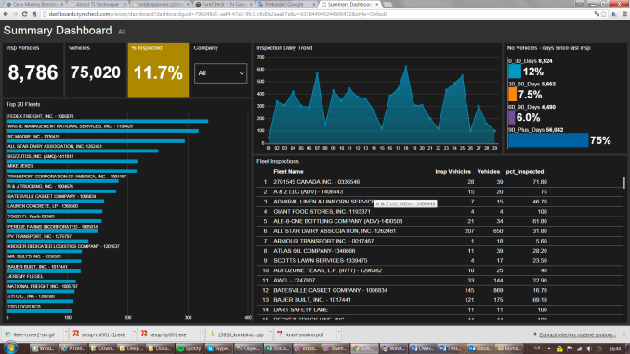Open downloaded file fleet-cover2-sm.gif

(33, 334)
